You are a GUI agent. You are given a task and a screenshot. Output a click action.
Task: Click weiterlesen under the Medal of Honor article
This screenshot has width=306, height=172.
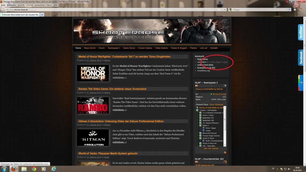click(x=119, y=78)
